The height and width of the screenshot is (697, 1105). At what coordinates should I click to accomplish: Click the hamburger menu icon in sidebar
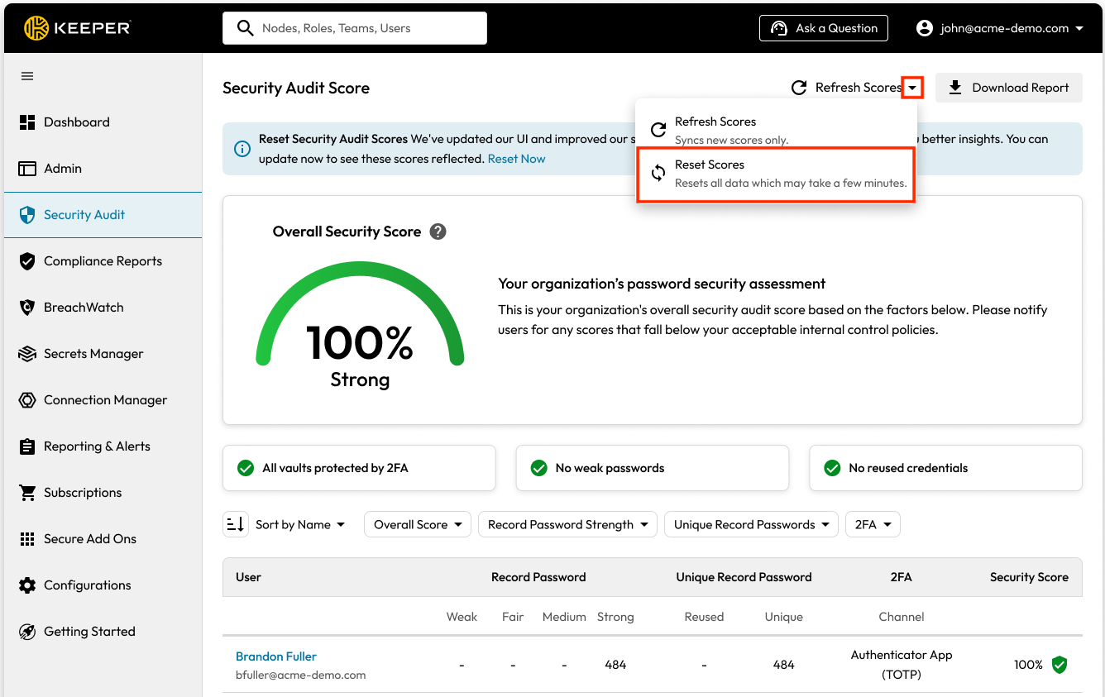coord(27,76)
